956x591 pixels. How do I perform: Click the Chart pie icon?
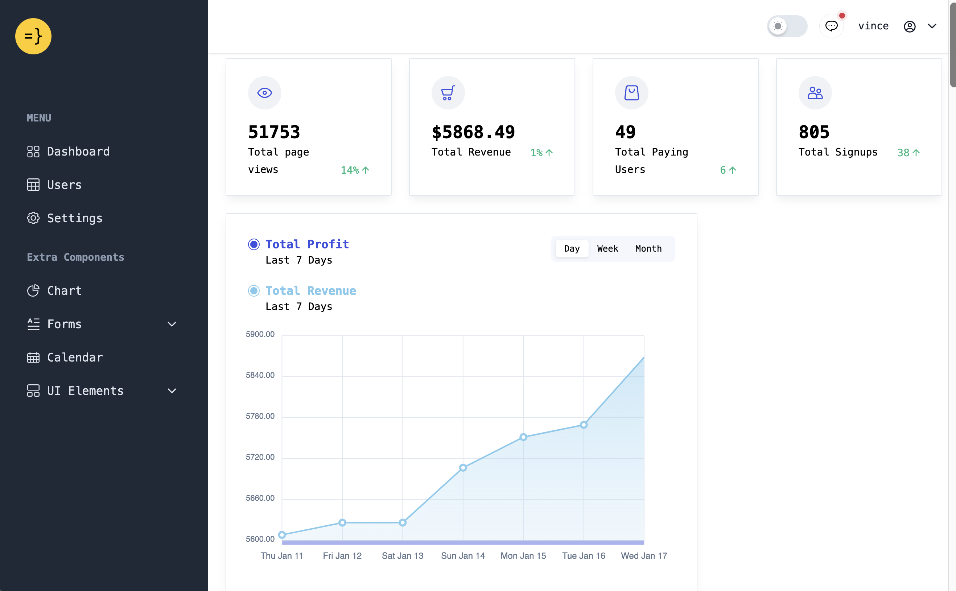(33, 290)
